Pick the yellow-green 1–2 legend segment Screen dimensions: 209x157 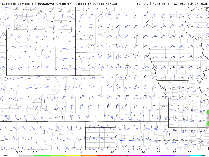point(58,156)
